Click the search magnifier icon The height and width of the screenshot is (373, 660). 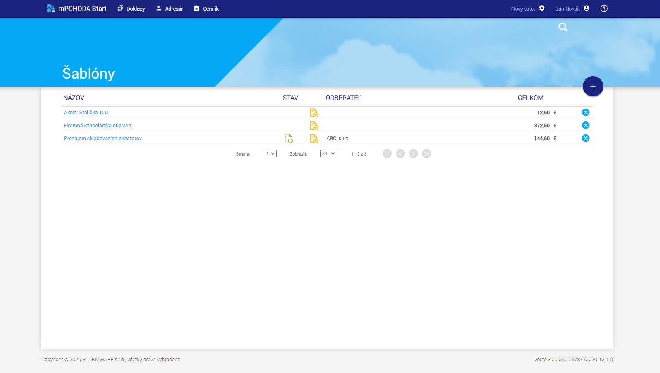click(563, 27)
